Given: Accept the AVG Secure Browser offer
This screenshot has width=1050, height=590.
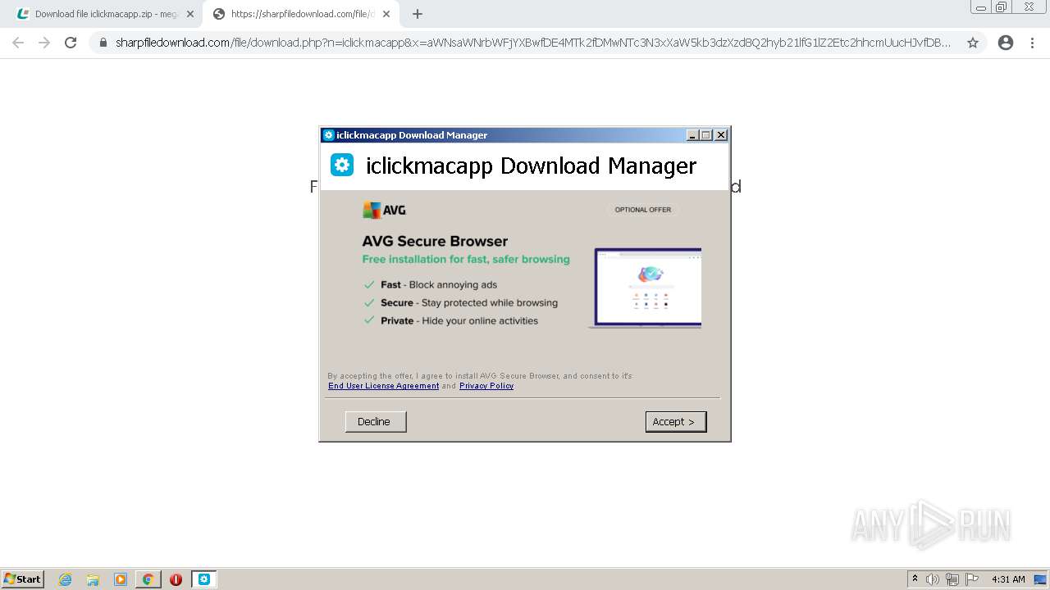Looking at the screenshot, I should [676, 421].
